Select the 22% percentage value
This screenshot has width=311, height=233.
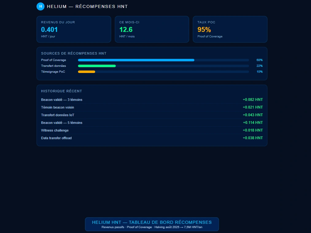259,66
